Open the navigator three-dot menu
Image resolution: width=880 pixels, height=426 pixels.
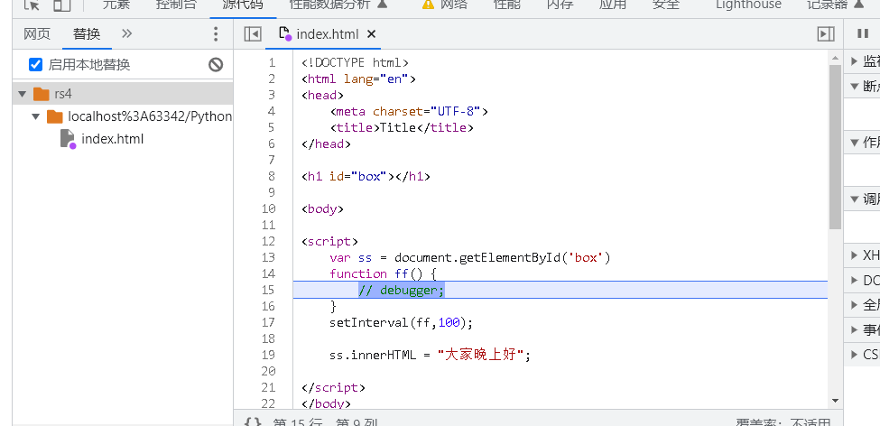[215, 34]
